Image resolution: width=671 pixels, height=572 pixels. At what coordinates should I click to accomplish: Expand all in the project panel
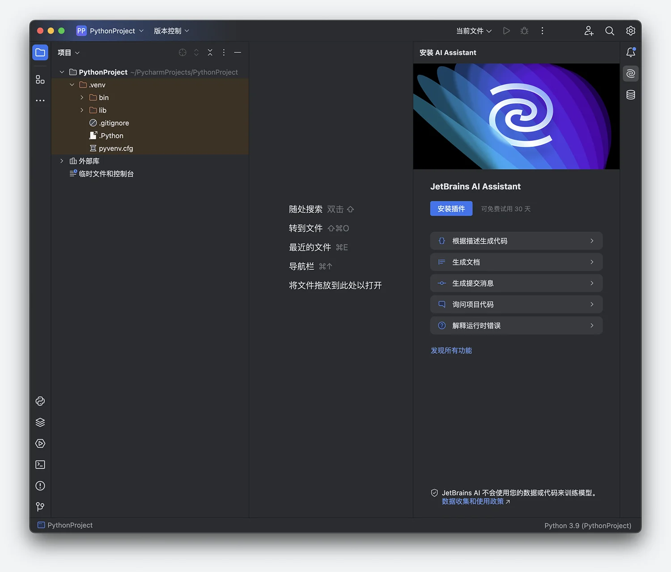[196, 52]
